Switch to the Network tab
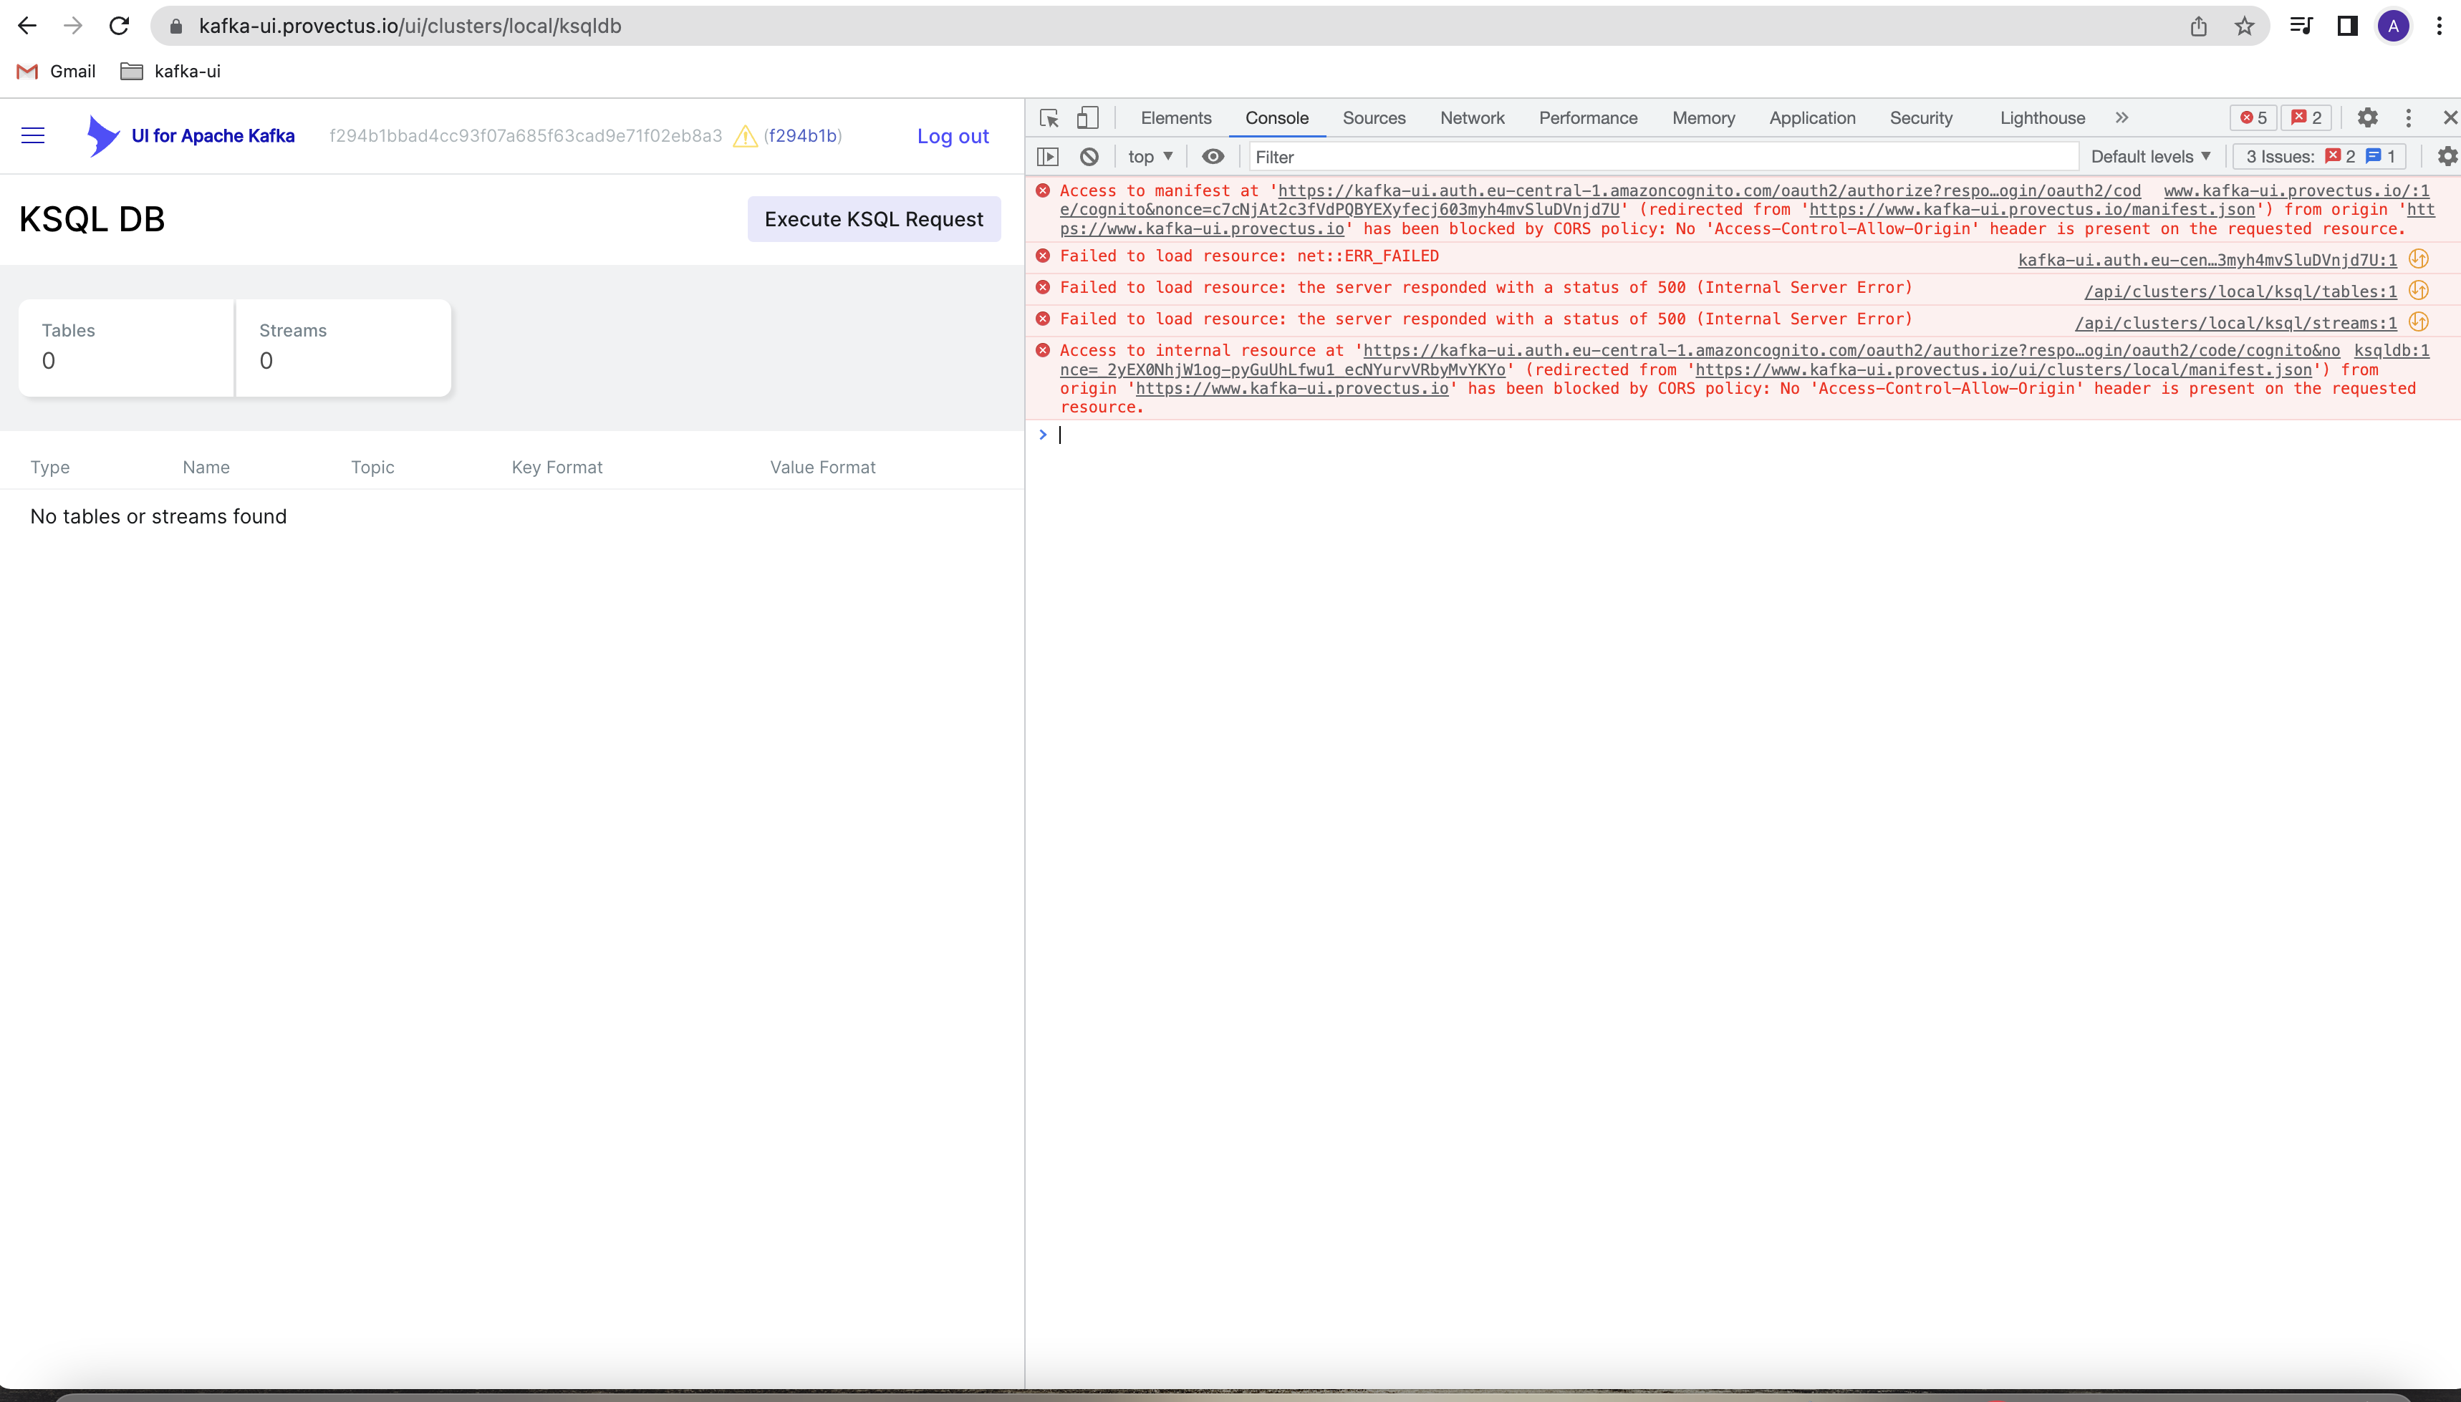Image resolution: width=2461 pixels, height=1402 pixels. (1472, 117)
